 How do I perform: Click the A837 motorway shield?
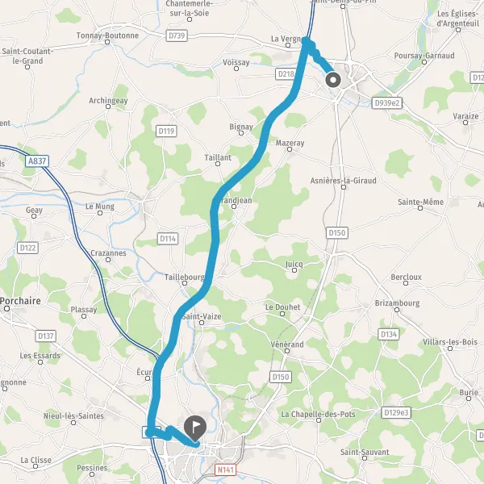click(x=37, y=161)
